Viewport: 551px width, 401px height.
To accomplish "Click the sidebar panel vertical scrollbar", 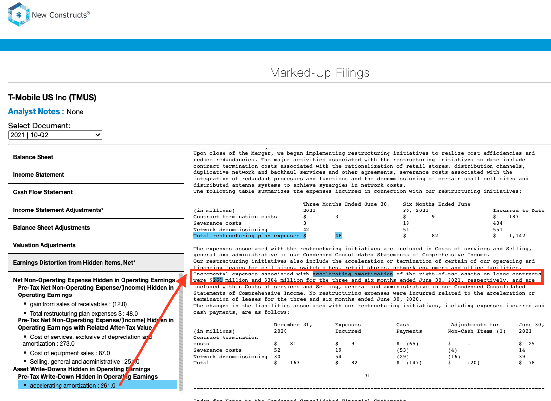I will pos(181,332).
